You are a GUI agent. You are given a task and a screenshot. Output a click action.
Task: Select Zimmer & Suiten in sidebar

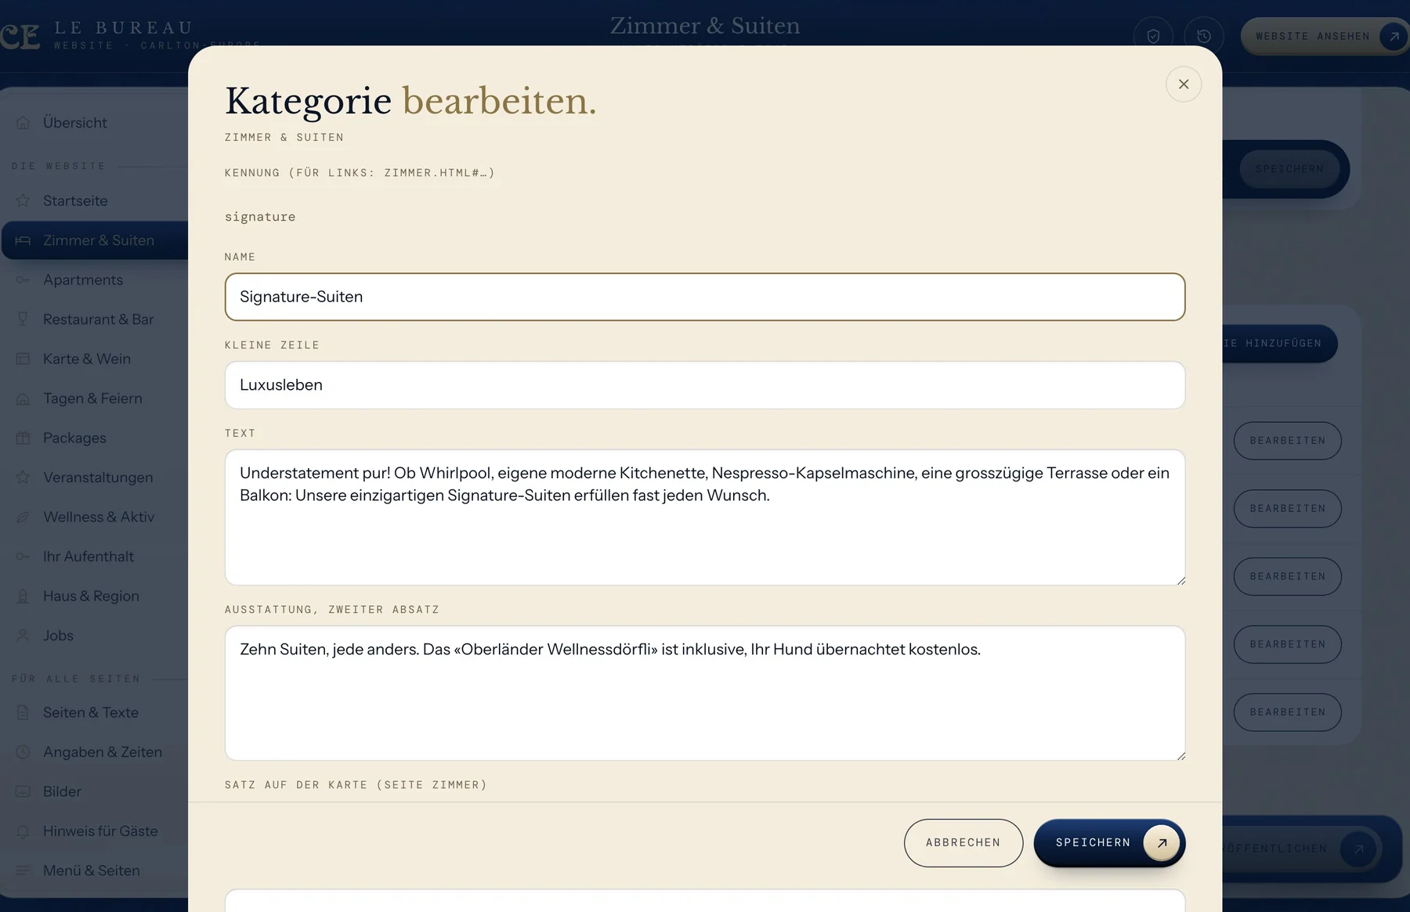tap(94, 240)
